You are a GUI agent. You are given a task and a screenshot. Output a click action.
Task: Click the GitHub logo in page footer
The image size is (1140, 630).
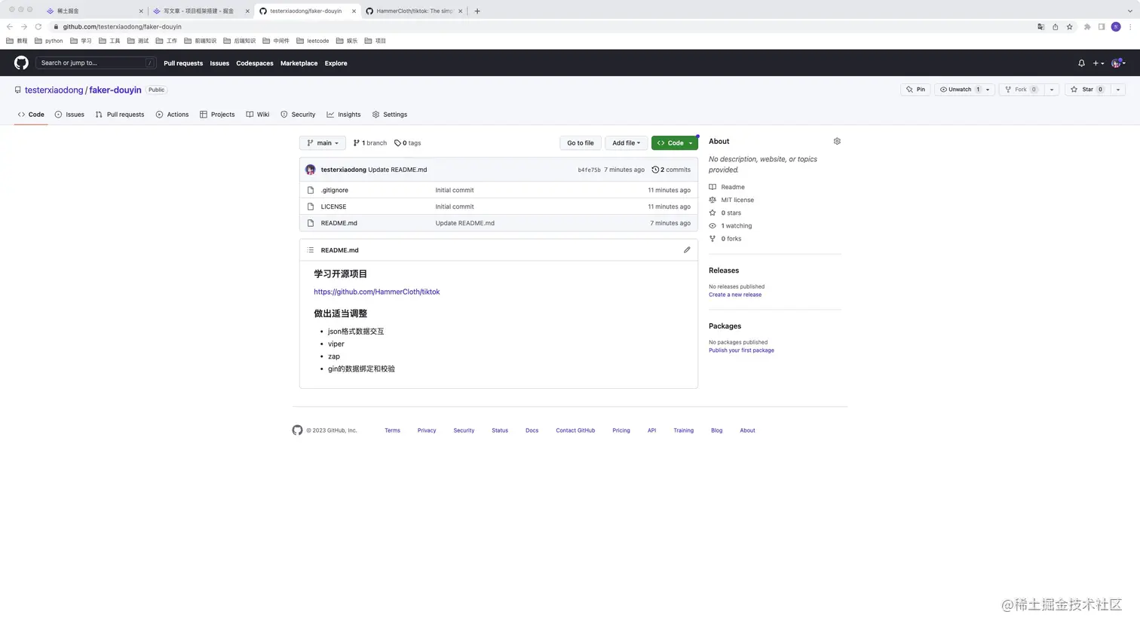297,430
